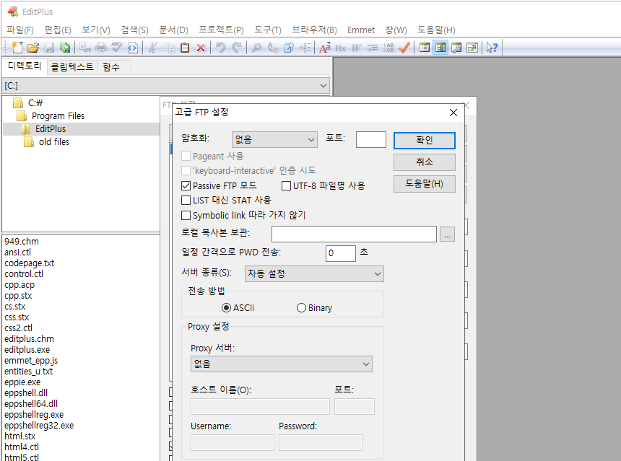Open the Proxy 서버 dropdown
The width and height of the screenshot is (621, 461).
pyautogui.click(x=281, y=364)
